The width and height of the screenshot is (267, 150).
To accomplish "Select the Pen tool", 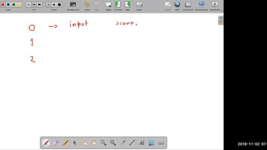I will 46,142.
